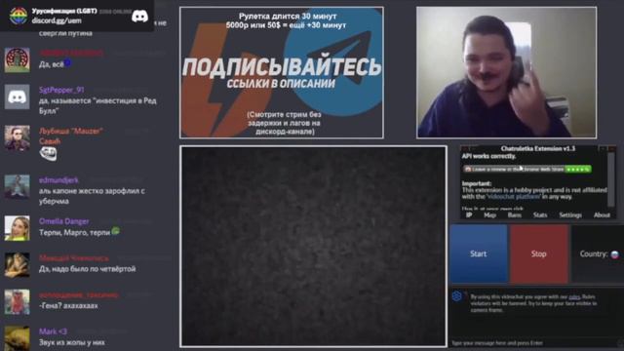Click edmundjerk's avatar

18,186
